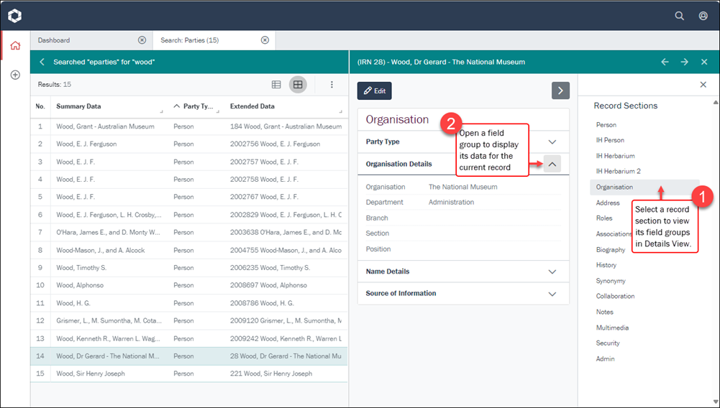
Task: Click the Home icon in left sidebar
Action: pos(15,45)
